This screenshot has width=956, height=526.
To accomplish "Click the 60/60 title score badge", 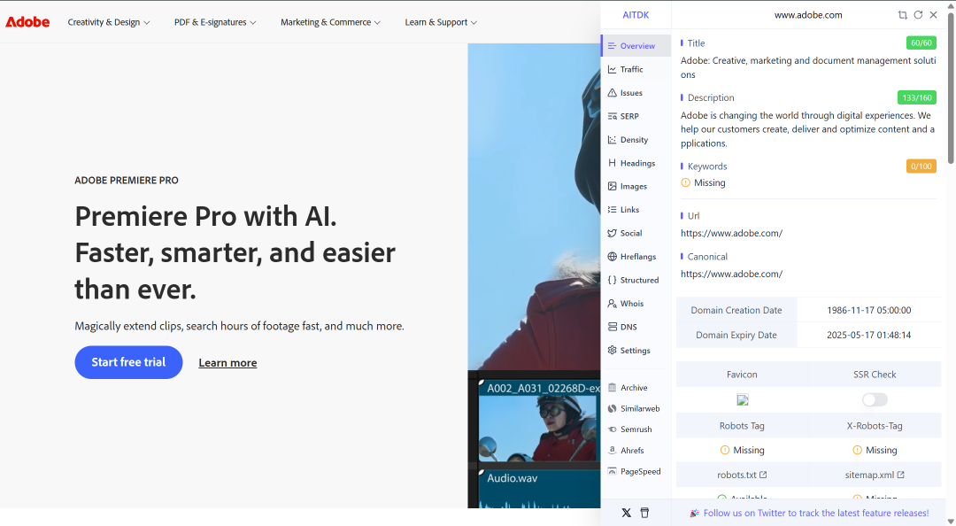I will point(921,43).
